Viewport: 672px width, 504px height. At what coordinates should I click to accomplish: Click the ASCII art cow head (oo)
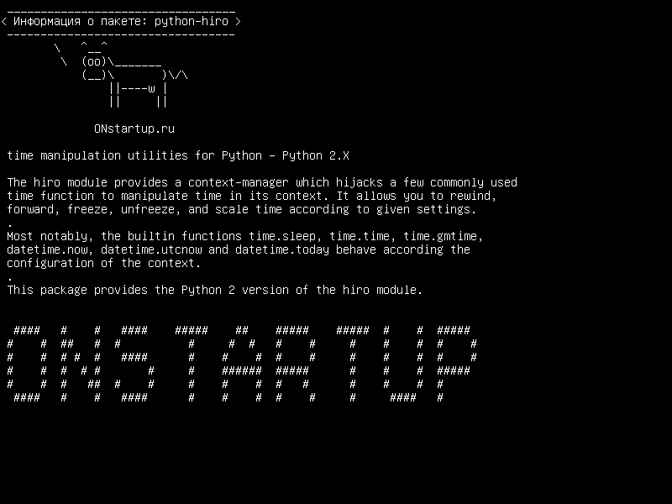[94, 61]
